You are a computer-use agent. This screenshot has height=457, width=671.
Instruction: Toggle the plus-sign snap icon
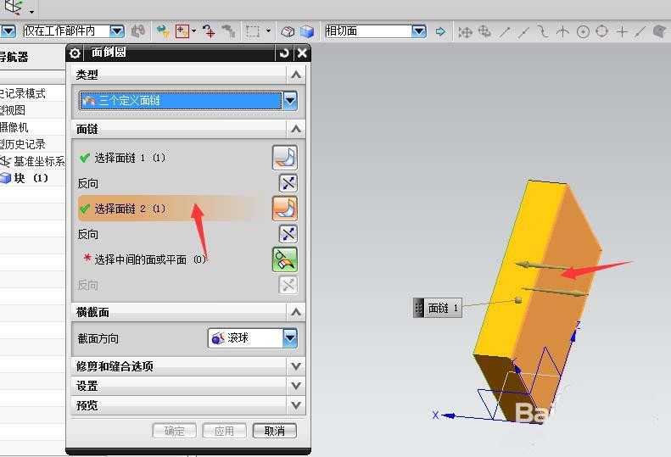(x=622, y=31)
